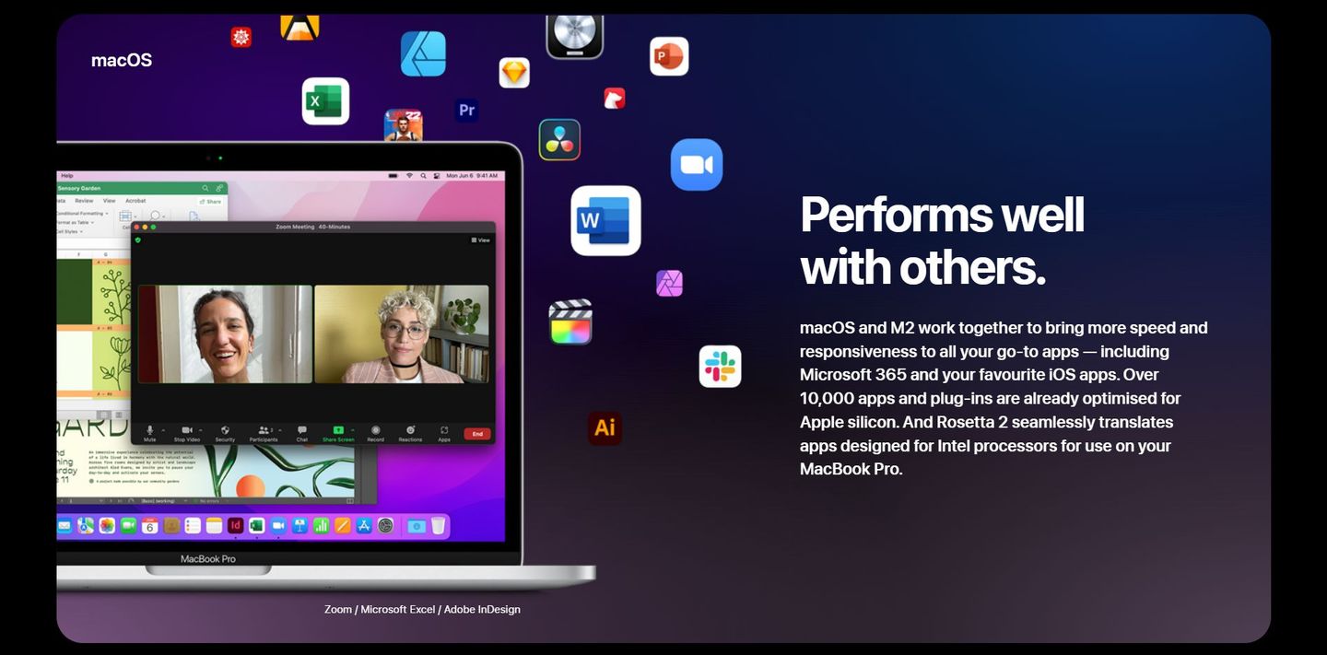Start Record in the Zoom meeting
The image size is (1327, 655).
375,431
